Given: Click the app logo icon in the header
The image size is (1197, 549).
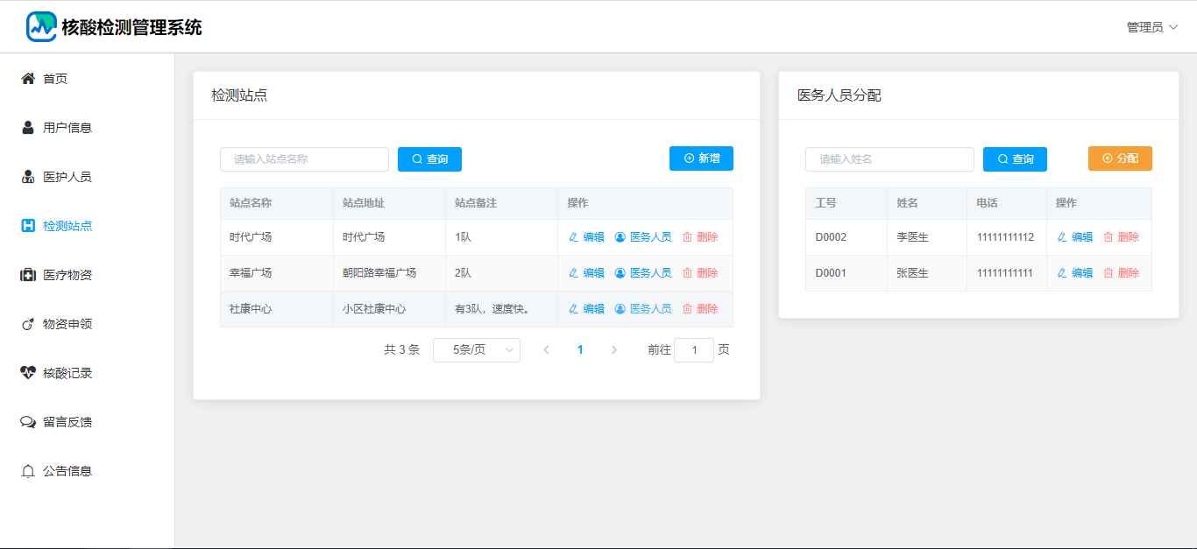Looking at the screenshot, I should pos(41,27).
